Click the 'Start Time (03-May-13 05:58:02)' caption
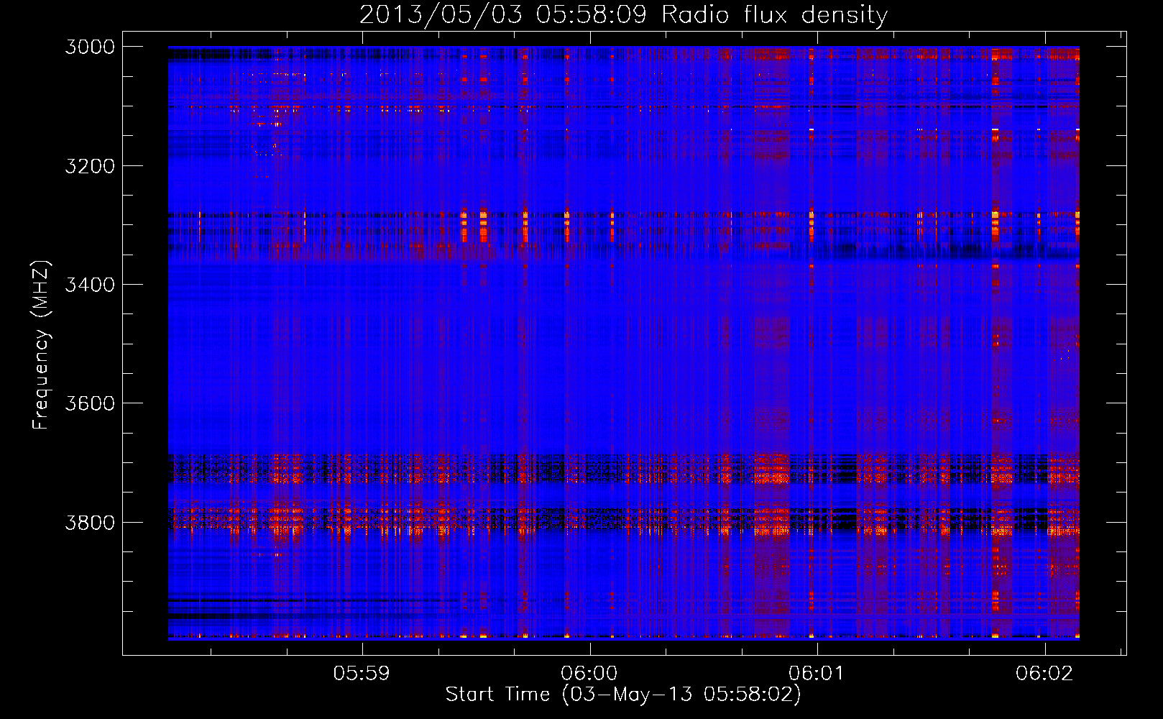 pos(623,695)
